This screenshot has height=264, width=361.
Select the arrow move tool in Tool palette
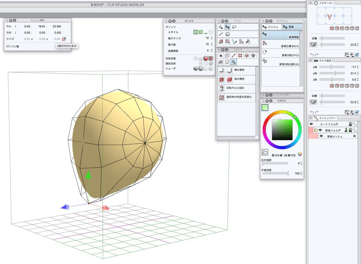click(x=228, y=27)
